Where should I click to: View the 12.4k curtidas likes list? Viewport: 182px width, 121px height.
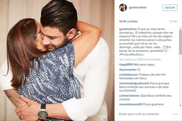point(128,21)
